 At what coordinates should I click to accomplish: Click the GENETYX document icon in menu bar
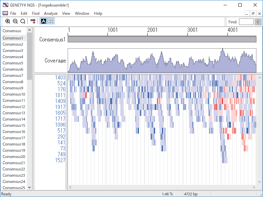5,13
